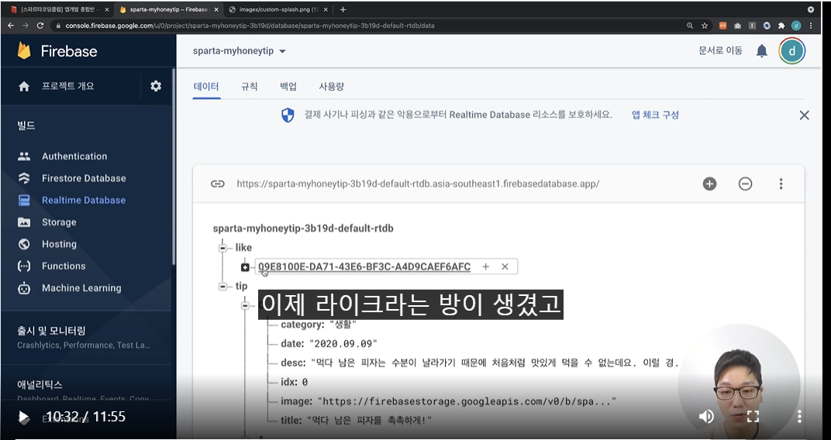Viewport: 831px width, 440px height.
Task: Click 앱 체크 구성 link
Action: pyautogui.click(x=655, y=115)
